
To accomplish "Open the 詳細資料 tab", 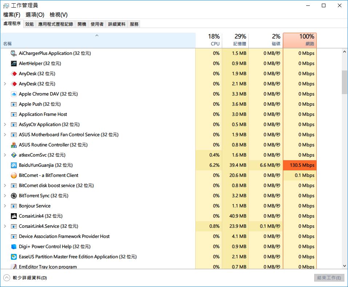I will pos(116,24).
